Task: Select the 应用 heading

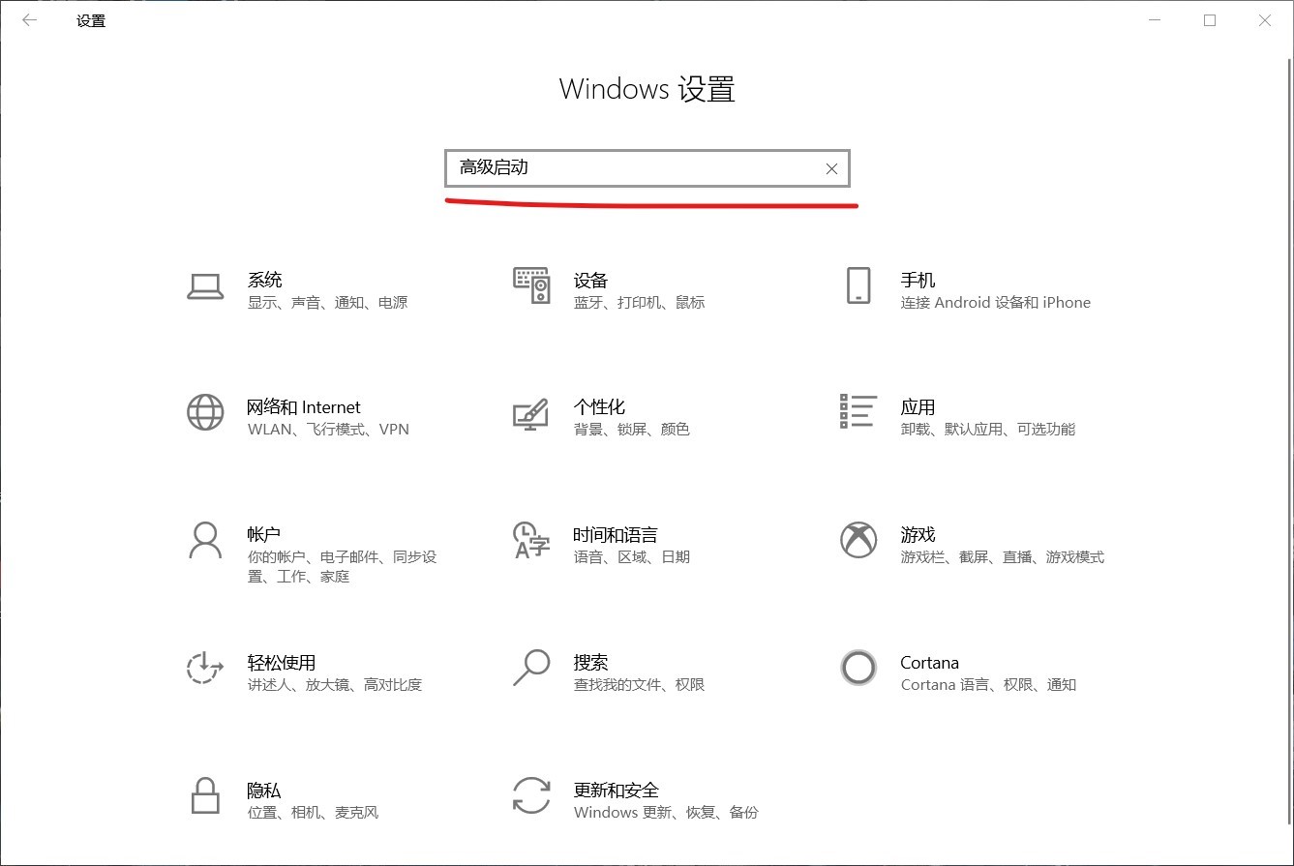Action: (918, 407)
